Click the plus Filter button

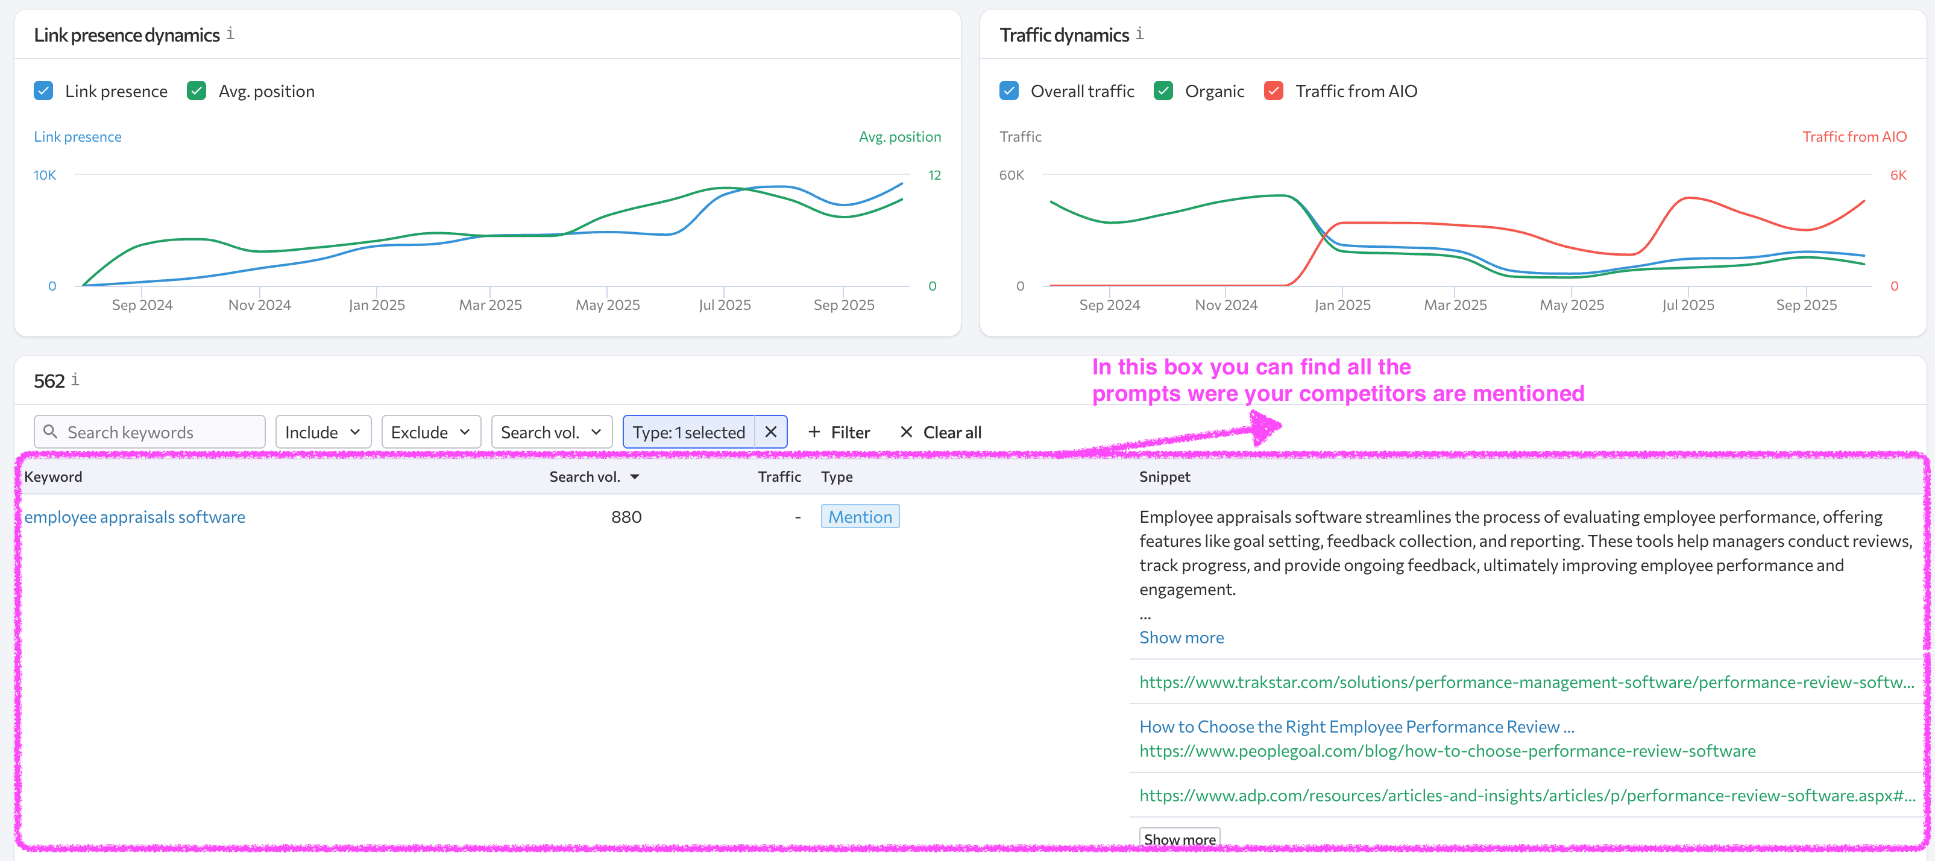(x=839, y=432)
